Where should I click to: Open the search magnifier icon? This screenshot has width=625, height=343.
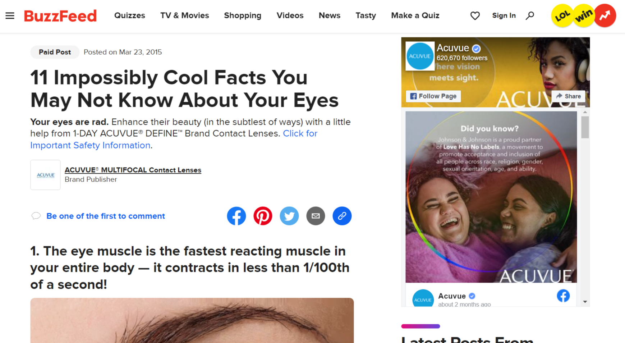pyautogui.click(x=530, y=16)
